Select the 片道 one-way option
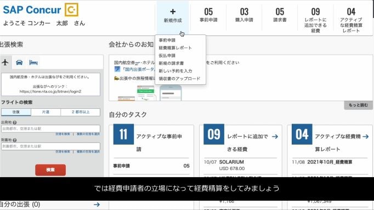The height and width of the screenshot is (210, 374). [46, 112]
